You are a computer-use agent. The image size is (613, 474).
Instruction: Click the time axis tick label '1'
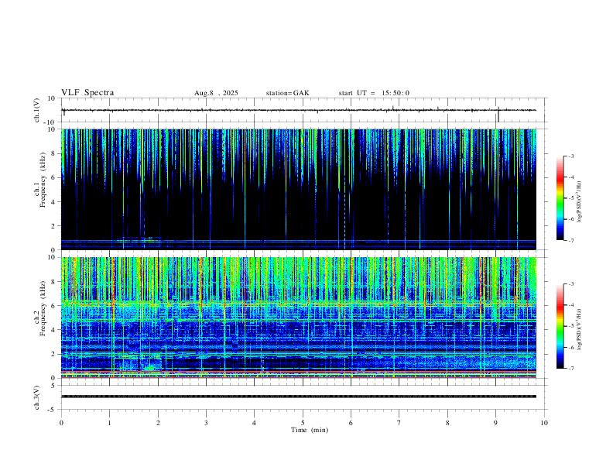pyautogui.click(x=109, y=423)
